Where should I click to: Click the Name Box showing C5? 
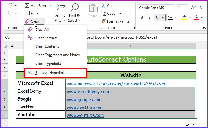tap(13, 37)
